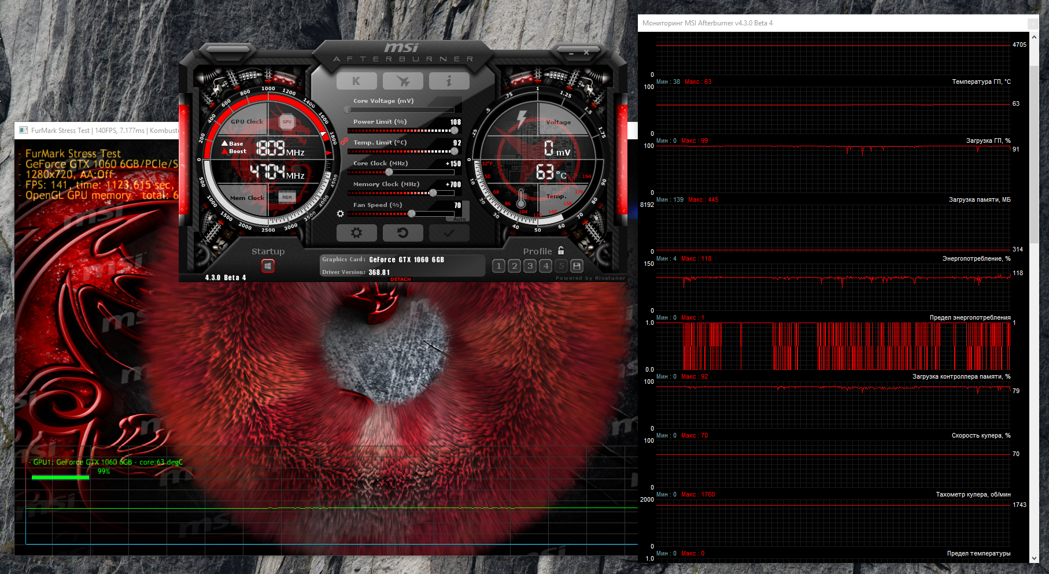Click the lightning bolt icon in Voltage gauge
The image size is (1049, 574).
522,118
